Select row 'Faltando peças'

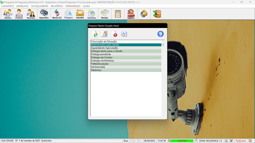coord(126,64)
